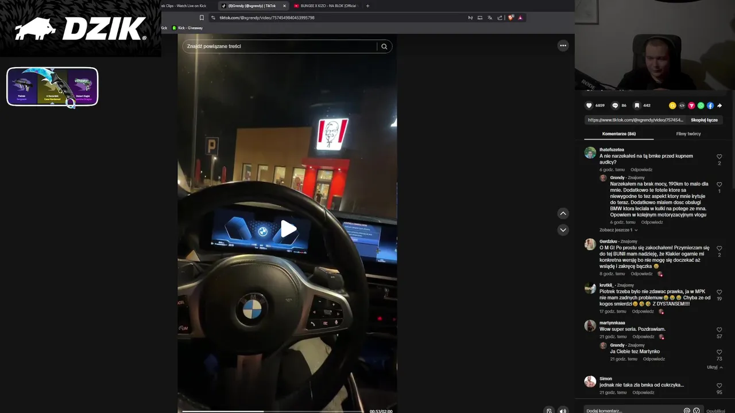Get the embed code icon
Image resolution: width=735 pixels, height=413 pixels.
click(682, 106)
